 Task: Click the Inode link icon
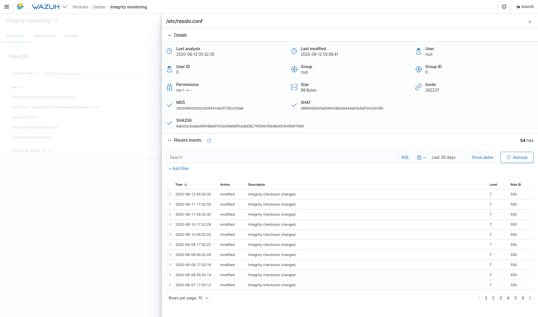coord(419,87)
